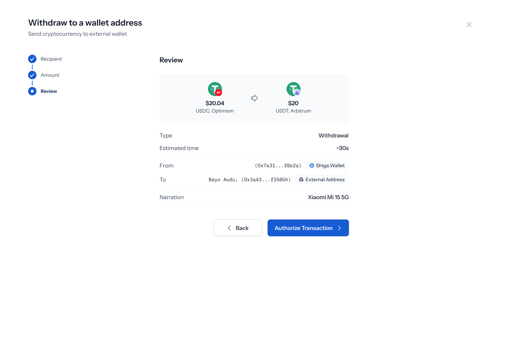Click the 'Withdraw to a wallet address' title
The height and width of the screenshot is (359, 505).
coord(85,23)
